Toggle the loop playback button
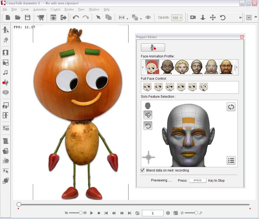The height and width of the screenshot is (219, 259). tap(137, 213)
